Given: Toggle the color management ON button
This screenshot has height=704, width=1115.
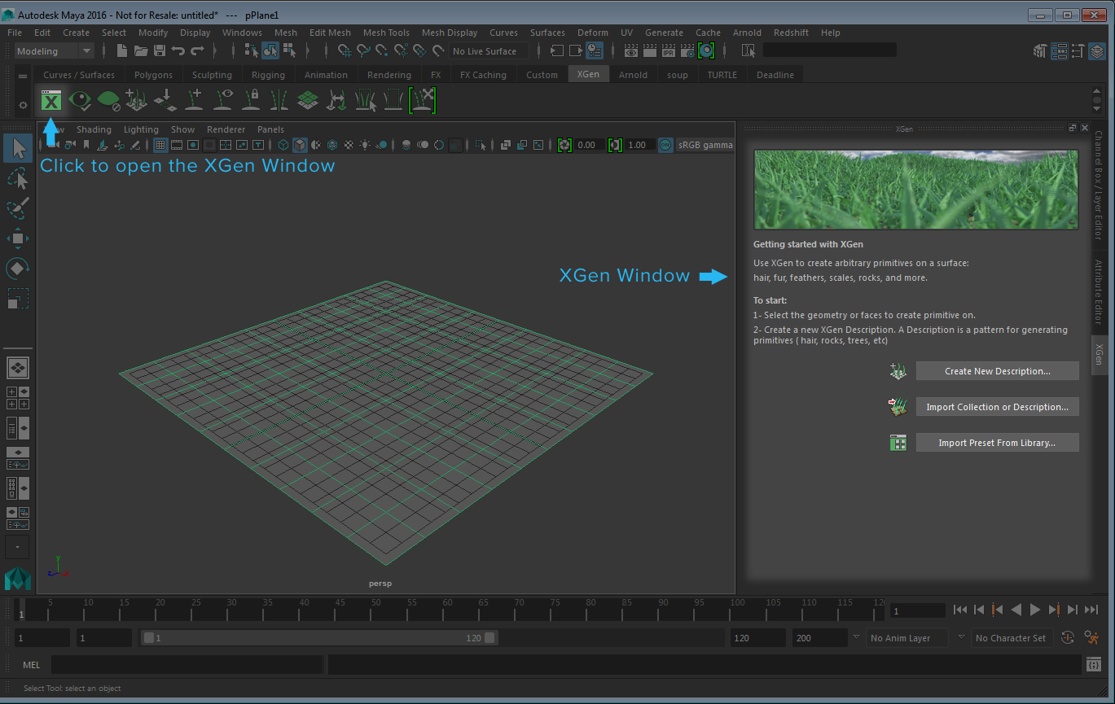Looking at the screenshot, I should pos(665,145).
